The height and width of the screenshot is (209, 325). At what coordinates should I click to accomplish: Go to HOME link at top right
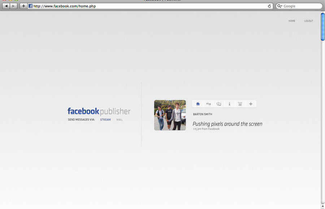(292, 21)
